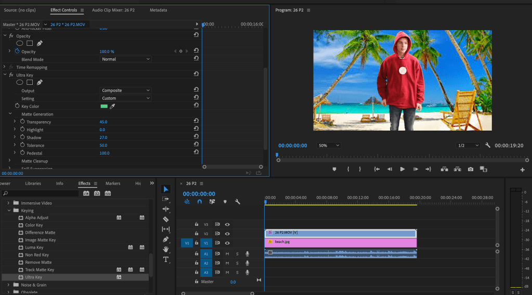Viewport: 532px width, 295px height.
Task: Hide track V1 output
Action: (227, 243)
